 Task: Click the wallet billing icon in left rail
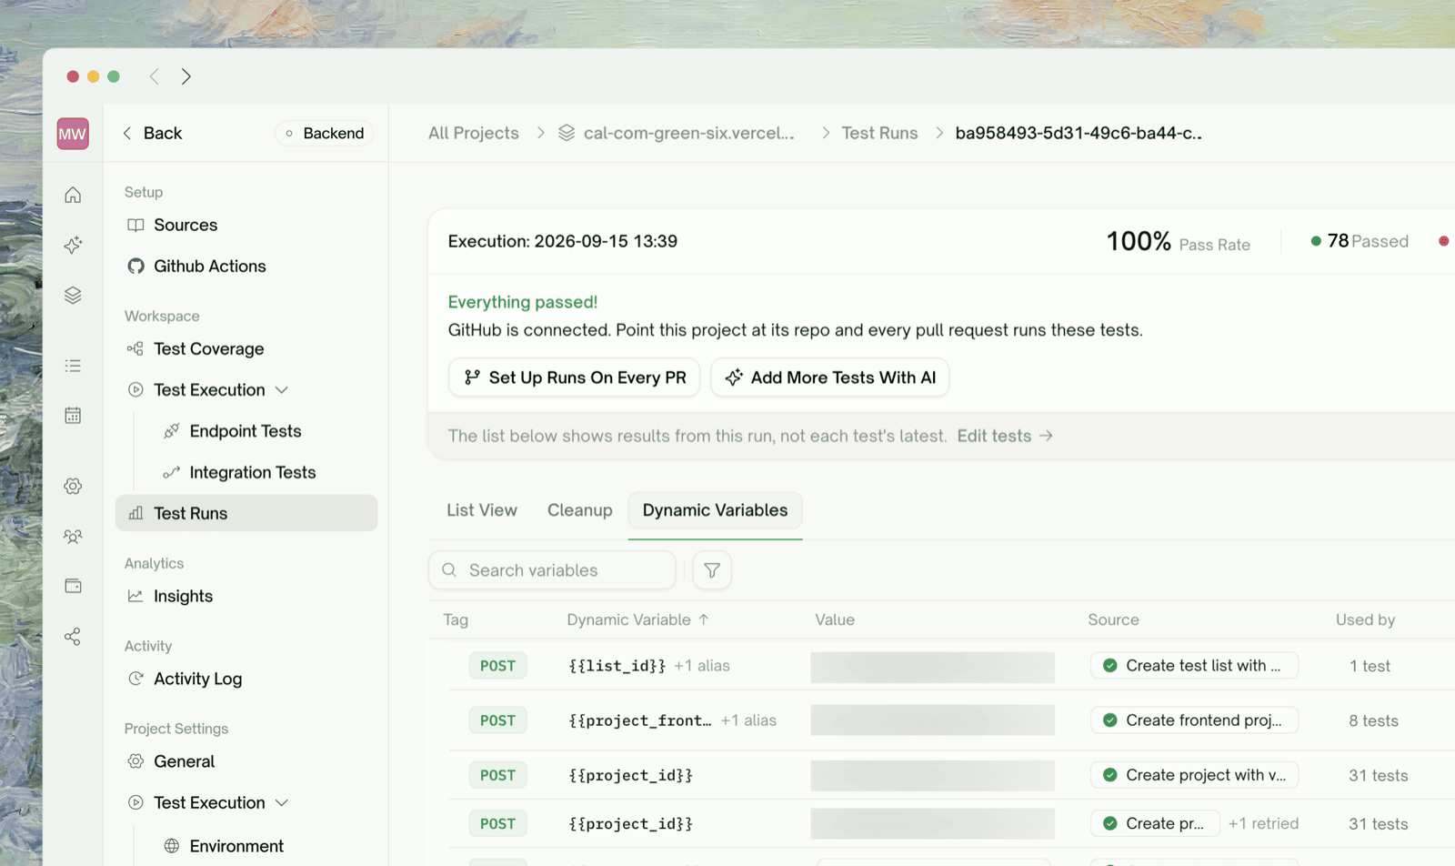(73, 586)
